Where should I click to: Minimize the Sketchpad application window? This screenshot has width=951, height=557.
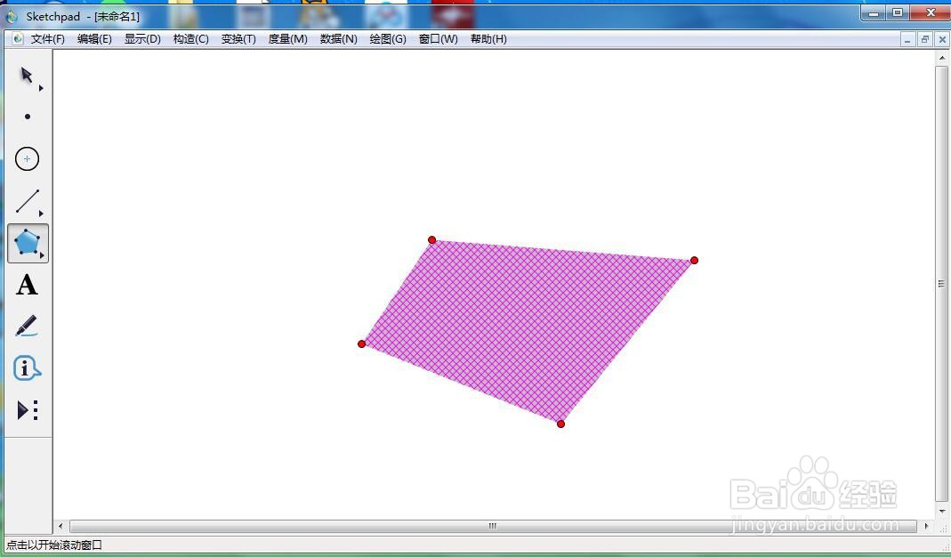tap(874, 12)
